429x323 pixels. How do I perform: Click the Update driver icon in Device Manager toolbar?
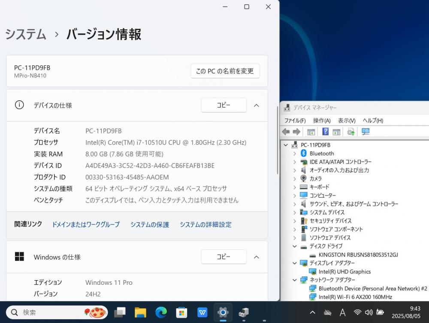tap(351, 132)
